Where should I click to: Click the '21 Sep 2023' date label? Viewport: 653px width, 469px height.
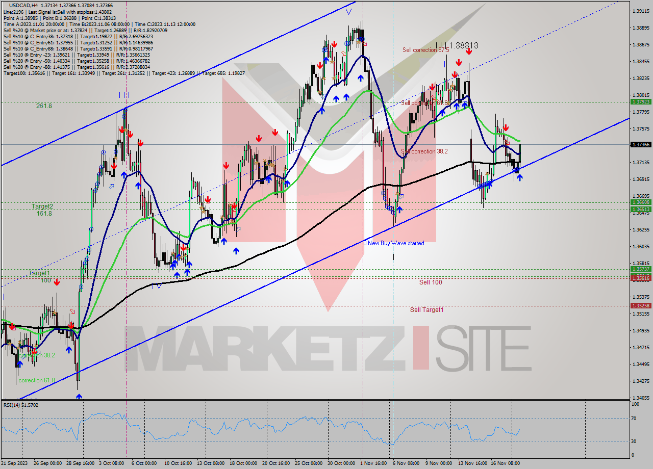coord(15,463)
